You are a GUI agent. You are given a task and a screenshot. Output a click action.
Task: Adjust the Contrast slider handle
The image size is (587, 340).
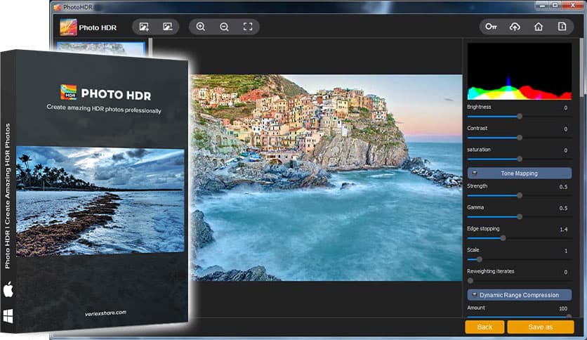click(520, 138)
